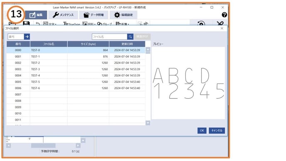Click the 検索クリア button
Screen dimensions: 286x161
point(142,37)
